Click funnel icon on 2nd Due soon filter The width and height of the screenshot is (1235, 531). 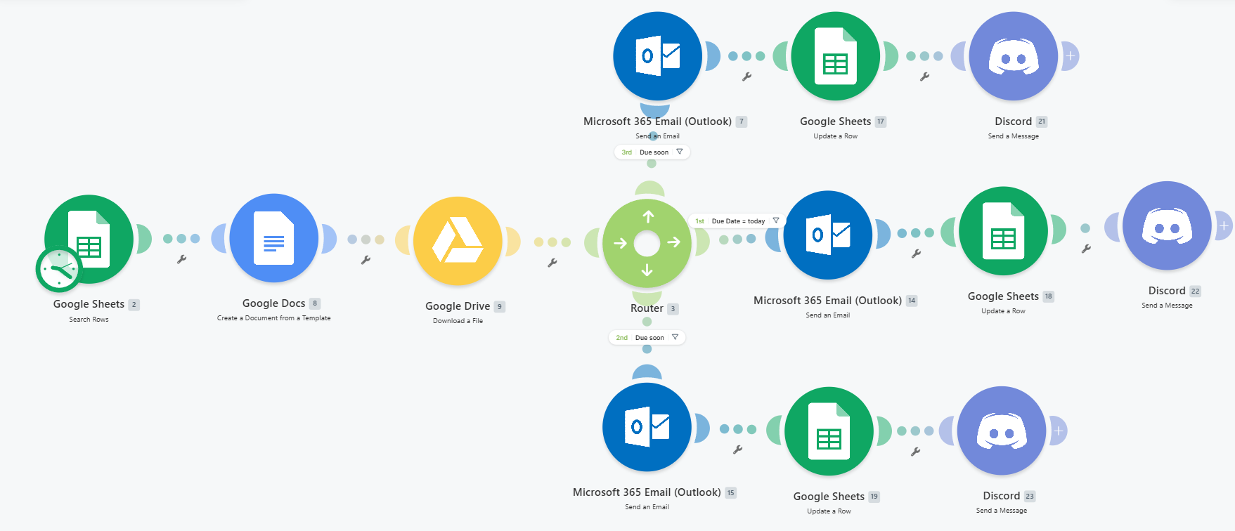[675, 337]
